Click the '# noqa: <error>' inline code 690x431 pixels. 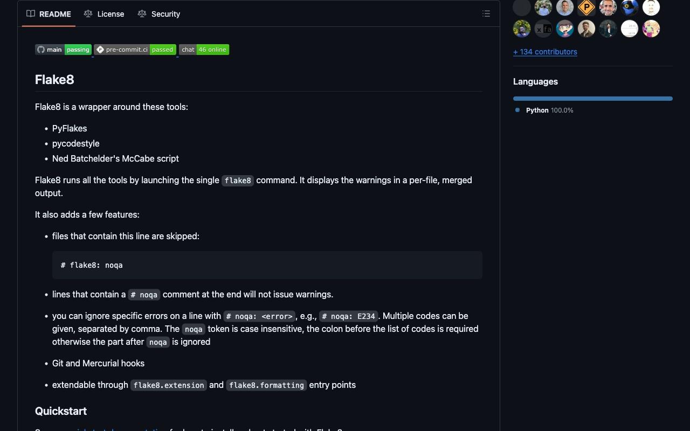click(259, 316)
